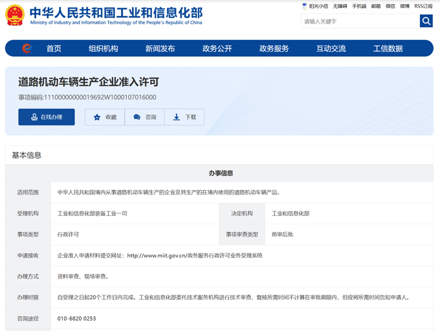The width and height of the screenshot is (440, 331).
Task: Click the English ministry name subtitle
Action: [x=116, y=23]
